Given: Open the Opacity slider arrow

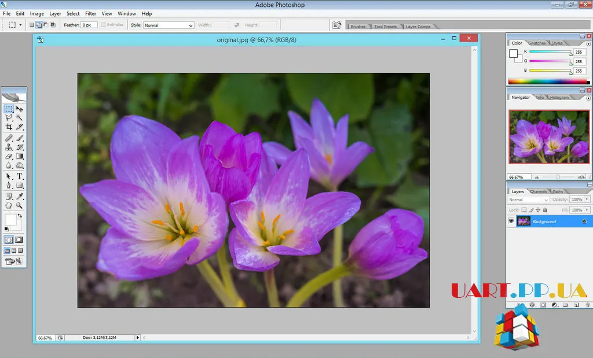Looking at the screenshot, I should (587, 199).
